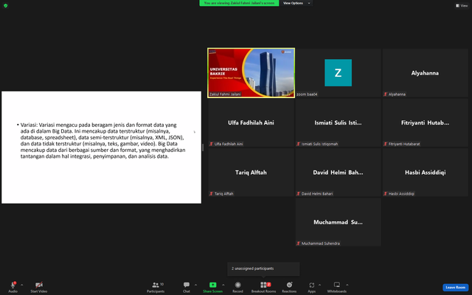Select Ulfa Fadhilah Aini's tile

(x=251, y=122)
